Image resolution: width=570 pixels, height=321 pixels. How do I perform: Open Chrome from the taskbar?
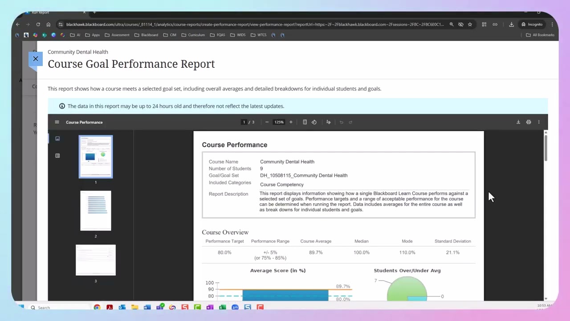pyautogui.click(x=97, y=307)
